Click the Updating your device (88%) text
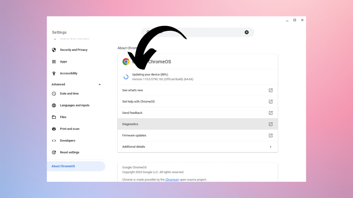Screen dimensions: 353x198 (x=150, y=75)
